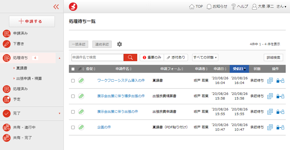The image size is (290, 150).
Task: Open the 処理済み sidebar icon
Action: (7, 89)
